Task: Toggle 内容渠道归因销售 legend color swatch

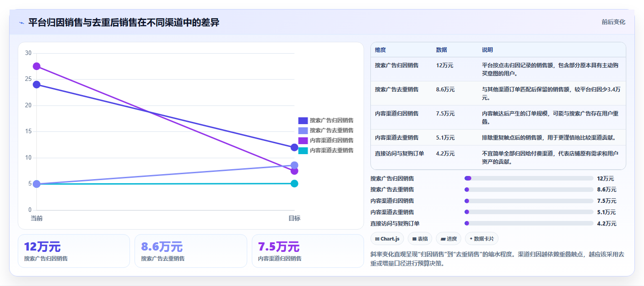Action: tap(303, 140)
